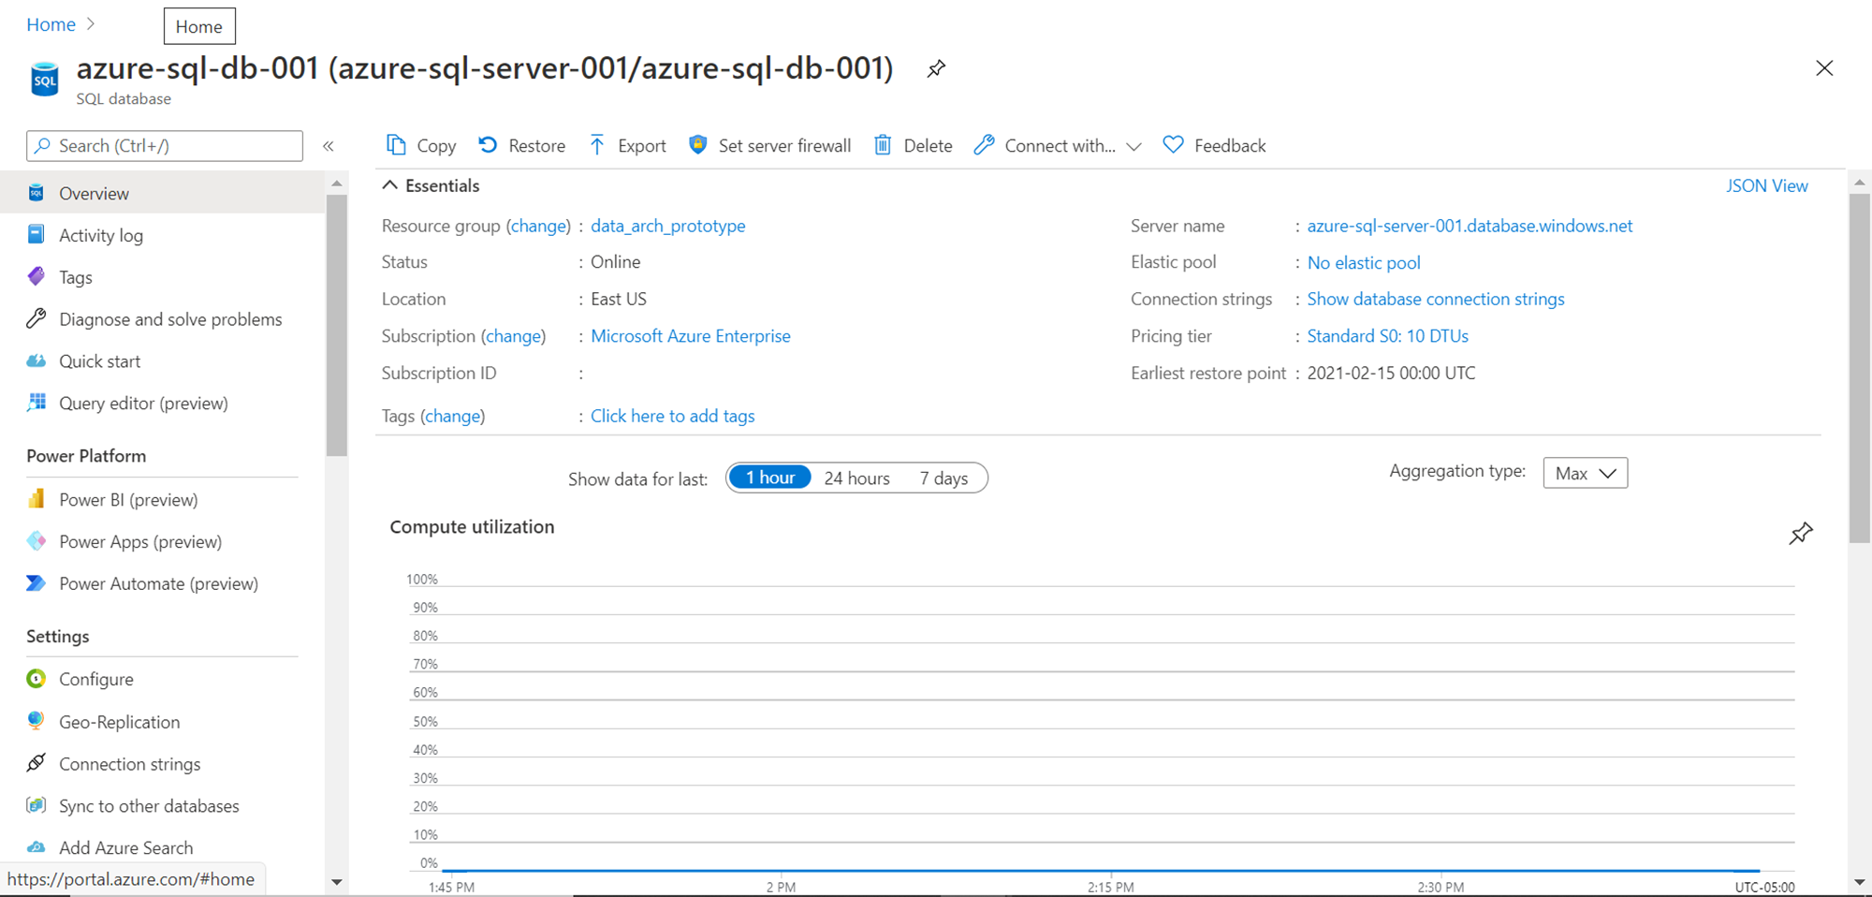Click the magnifier icon in the search box
The height and width of the screenshot is (897, 1872).
tap(42, 145)
